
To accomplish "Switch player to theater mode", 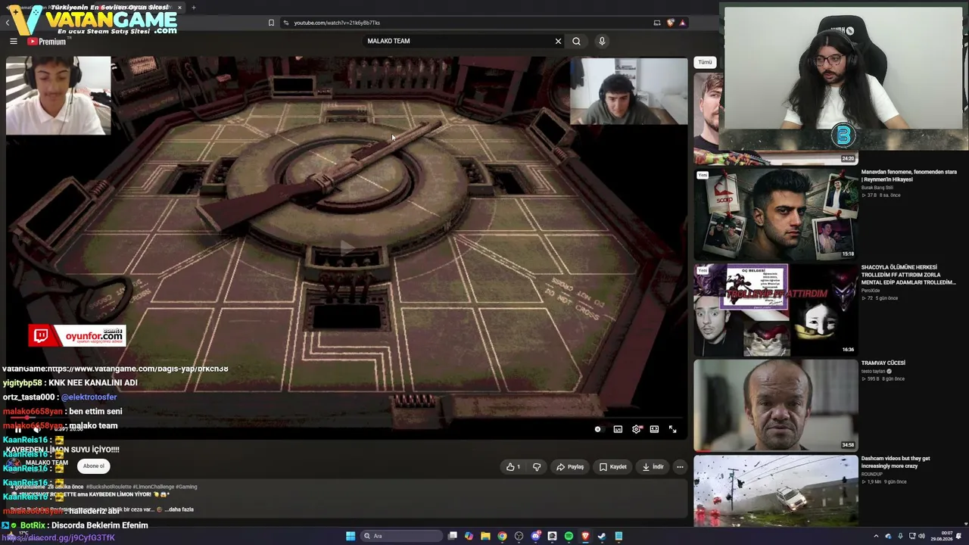I will (x=654, y=429).
